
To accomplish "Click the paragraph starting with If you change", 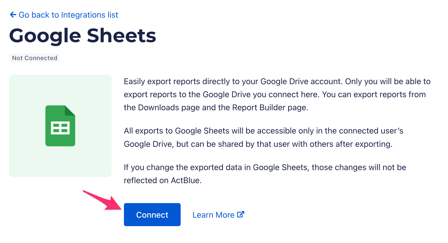I will (265, 174).
